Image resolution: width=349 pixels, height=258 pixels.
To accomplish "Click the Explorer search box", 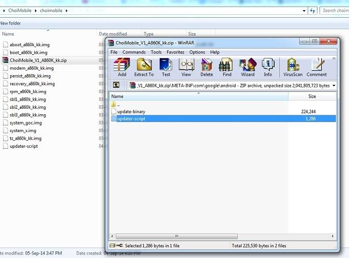I will pos(334,11).
